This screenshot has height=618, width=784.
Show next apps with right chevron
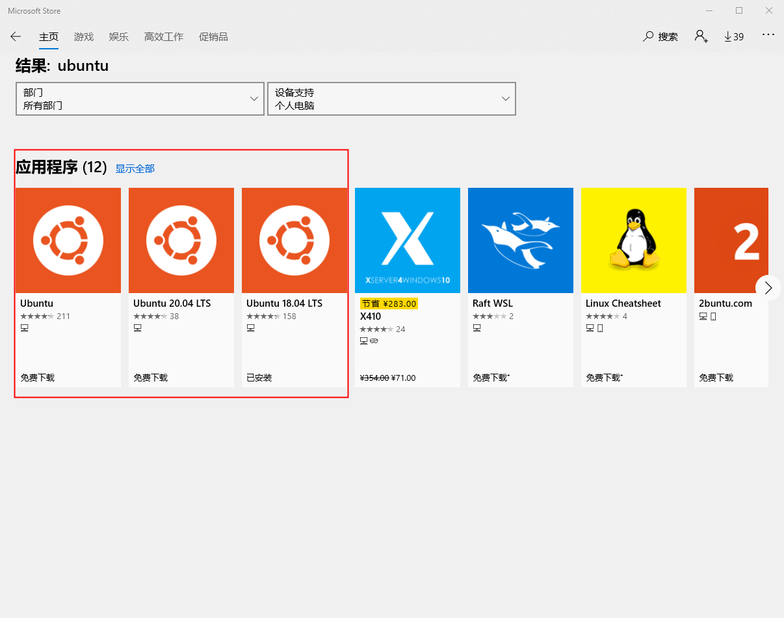coord(768,287)
